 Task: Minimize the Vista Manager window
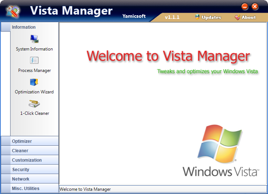pyautogui.click(x=245, y=7)
